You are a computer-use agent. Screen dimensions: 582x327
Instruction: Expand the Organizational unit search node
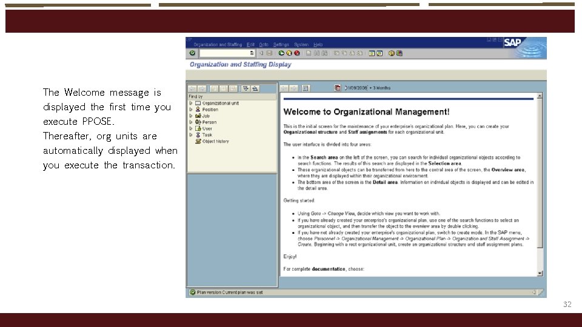click(x=191, y=103)
